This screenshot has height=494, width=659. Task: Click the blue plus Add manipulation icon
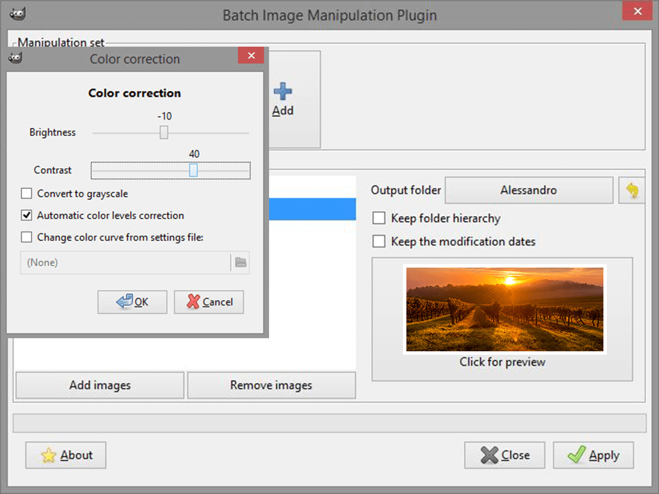[284, 90]
